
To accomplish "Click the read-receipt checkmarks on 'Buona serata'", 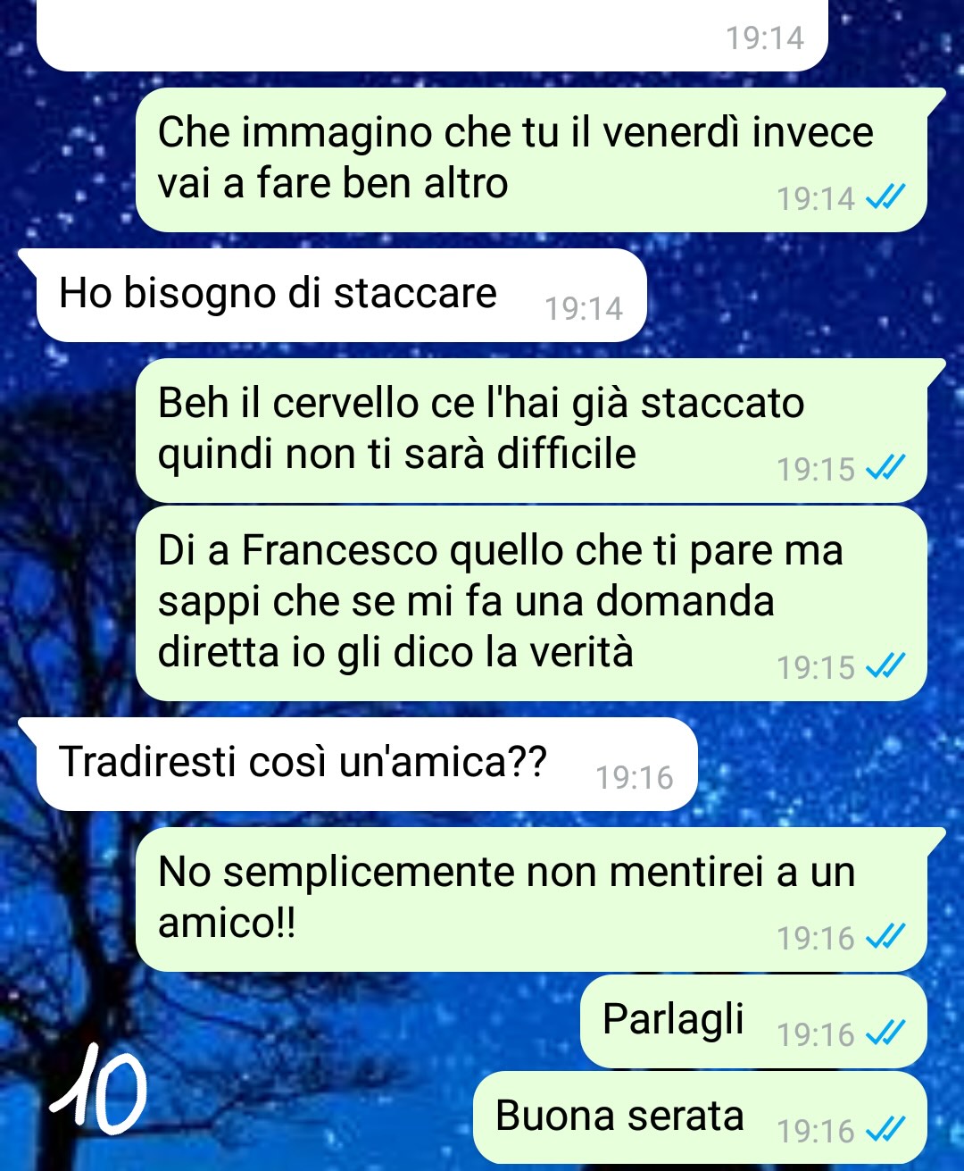I will click(x=885, y=1130).
